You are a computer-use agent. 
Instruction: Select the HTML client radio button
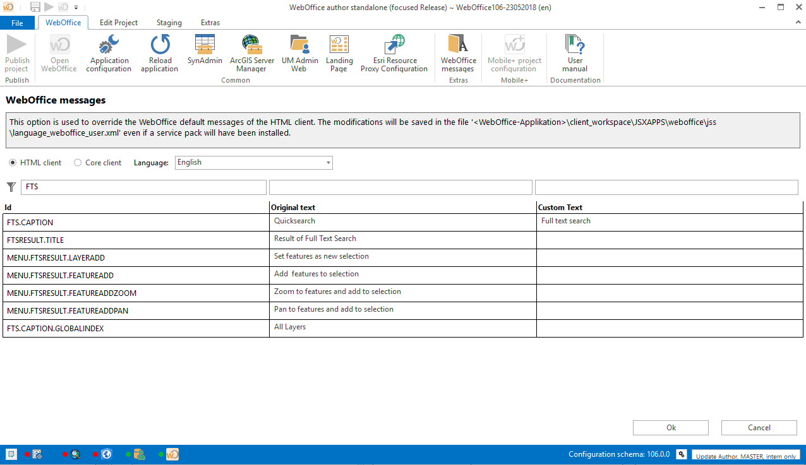13,162
